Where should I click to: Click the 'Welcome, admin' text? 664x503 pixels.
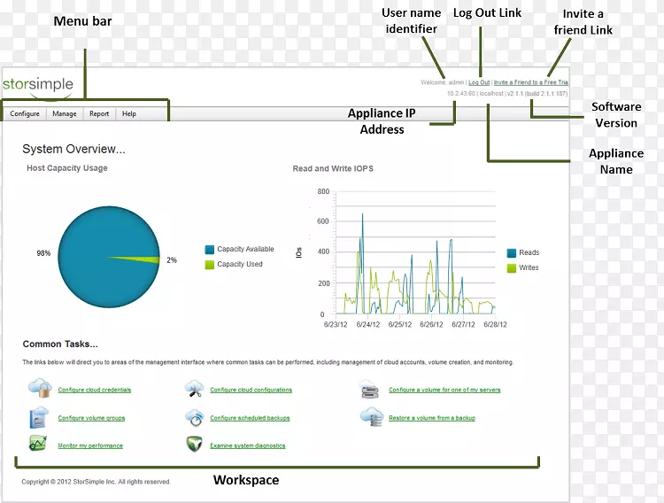click(x=443, y=82)
